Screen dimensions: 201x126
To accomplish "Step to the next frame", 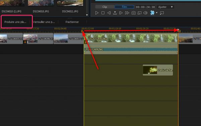I will (x=121, y=13).
